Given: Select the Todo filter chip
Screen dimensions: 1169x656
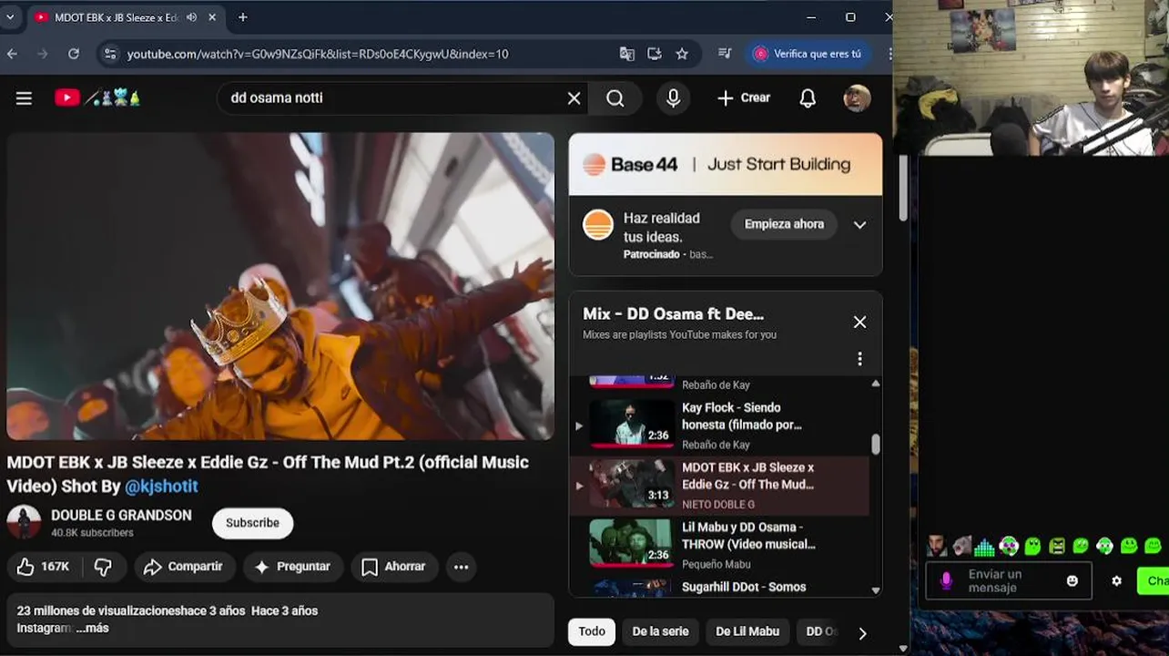Looking at the screenshot, I should click(x=592, y=631).
